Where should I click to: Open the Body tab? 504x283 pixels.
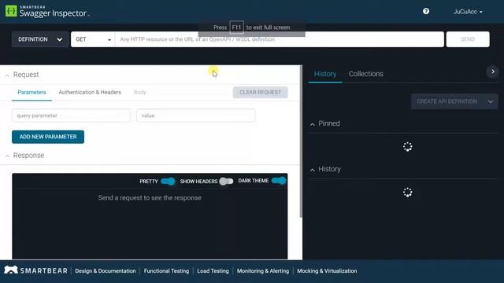[x=140, y=93]
